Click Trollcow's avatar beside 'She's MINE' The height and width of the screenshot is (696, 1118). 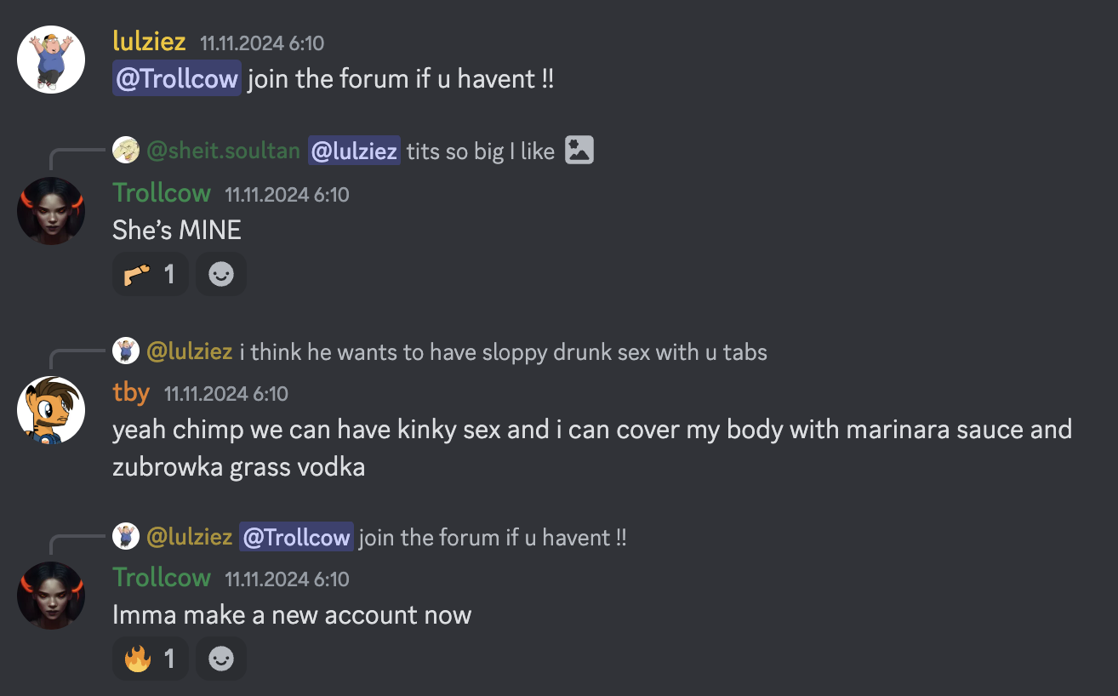pyautogui.click(x=51, y=211)
